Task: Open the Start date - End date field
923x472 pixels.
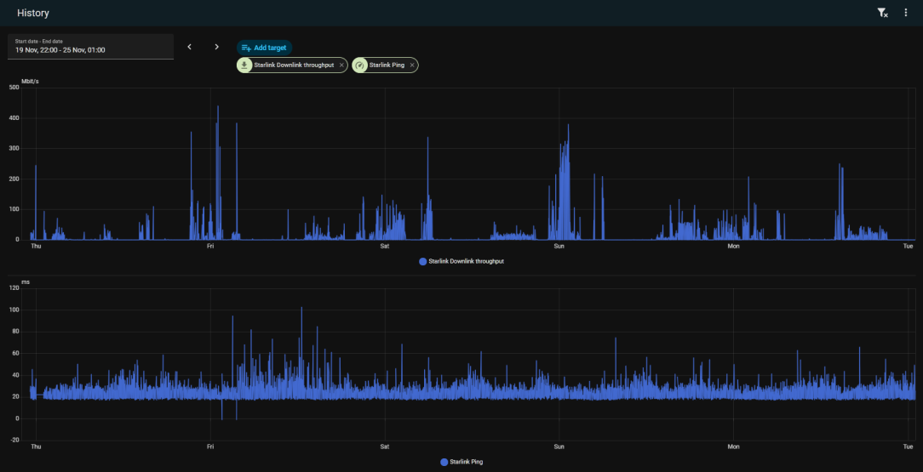Action: point(90,47)
